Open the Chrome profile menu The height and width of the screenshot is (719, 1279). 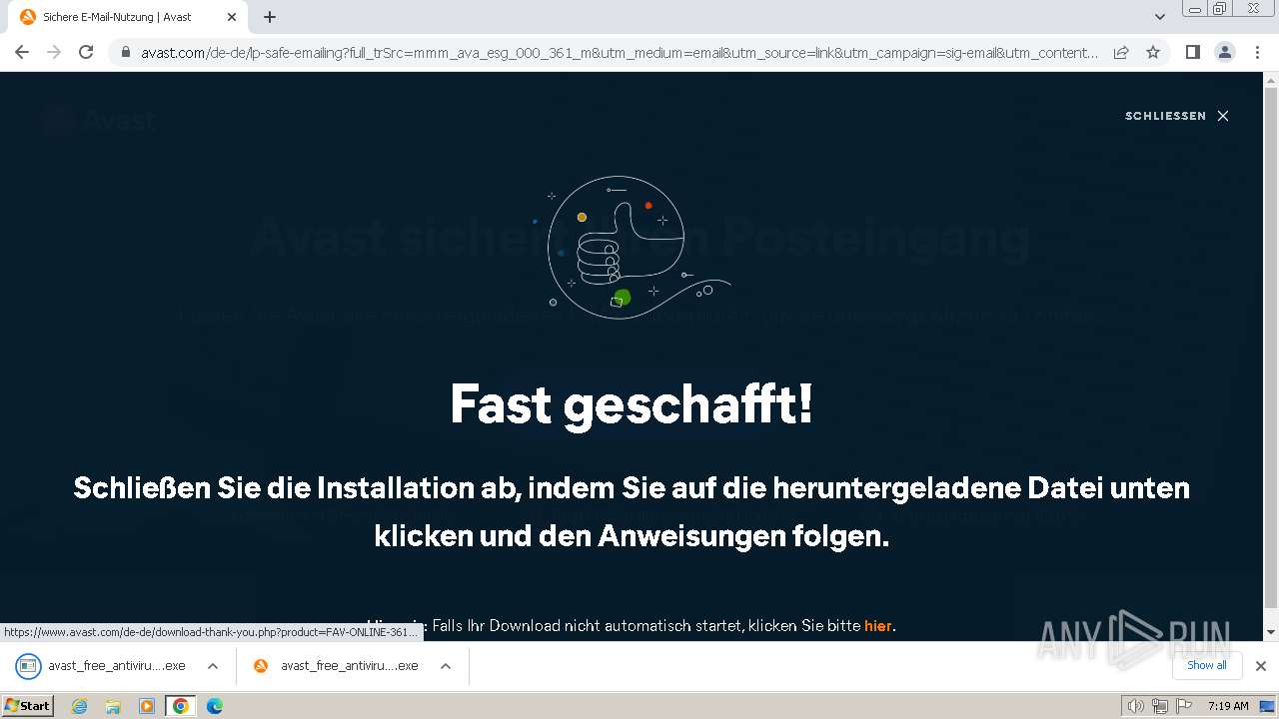click(x=1225, y=52)
